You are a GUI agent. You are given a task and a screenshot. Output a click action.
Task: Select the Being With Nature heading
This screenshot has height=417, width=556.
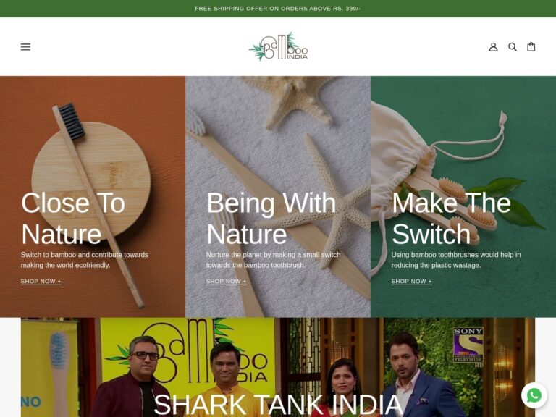[x=271, y=218]
